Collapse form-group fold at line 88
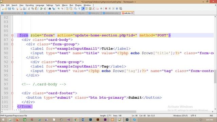 click(12, 44)
